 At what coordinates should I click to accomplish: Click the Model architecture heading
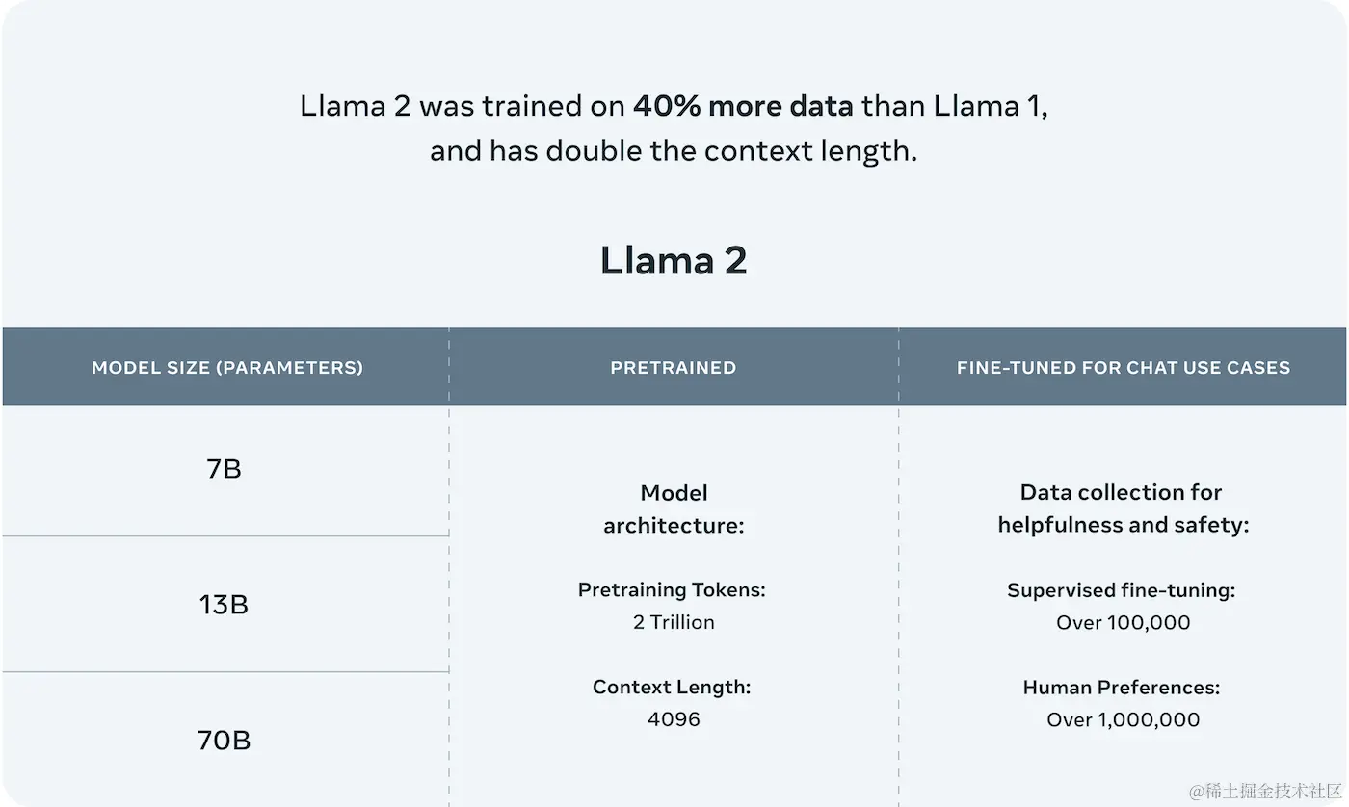(674, 508)
